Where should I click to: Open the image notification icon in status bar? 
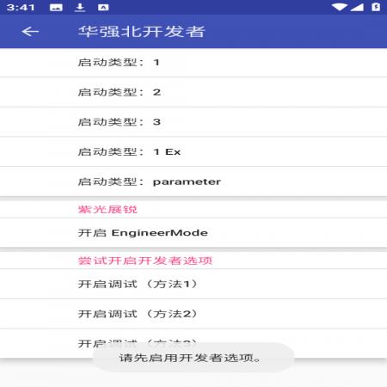(56, 8)
